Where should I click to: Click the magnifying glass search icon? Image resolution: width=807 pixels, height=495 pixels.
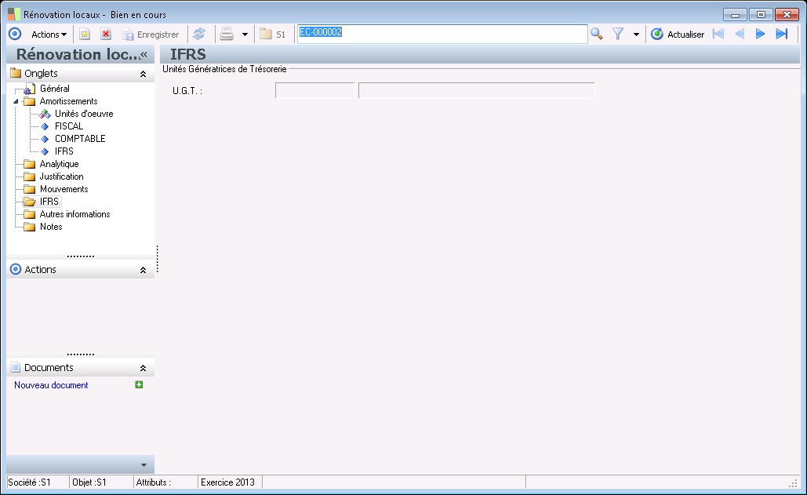point(597,34)
